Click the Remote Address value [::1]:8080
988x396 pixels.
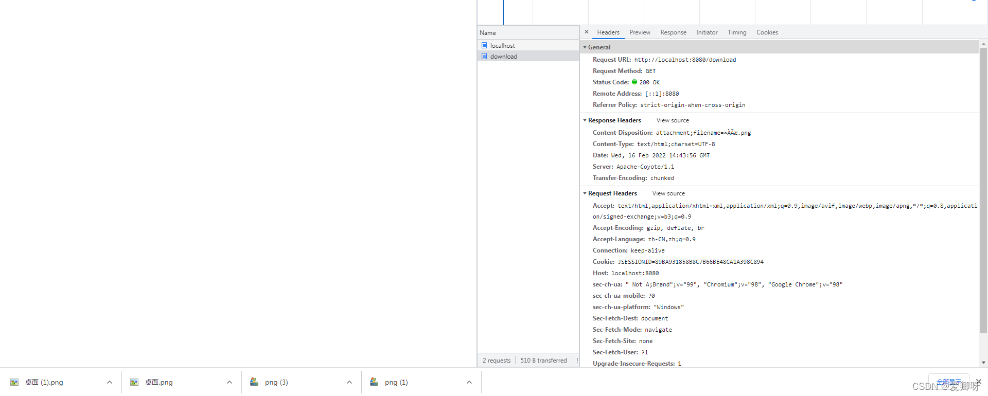coord(662,94)
